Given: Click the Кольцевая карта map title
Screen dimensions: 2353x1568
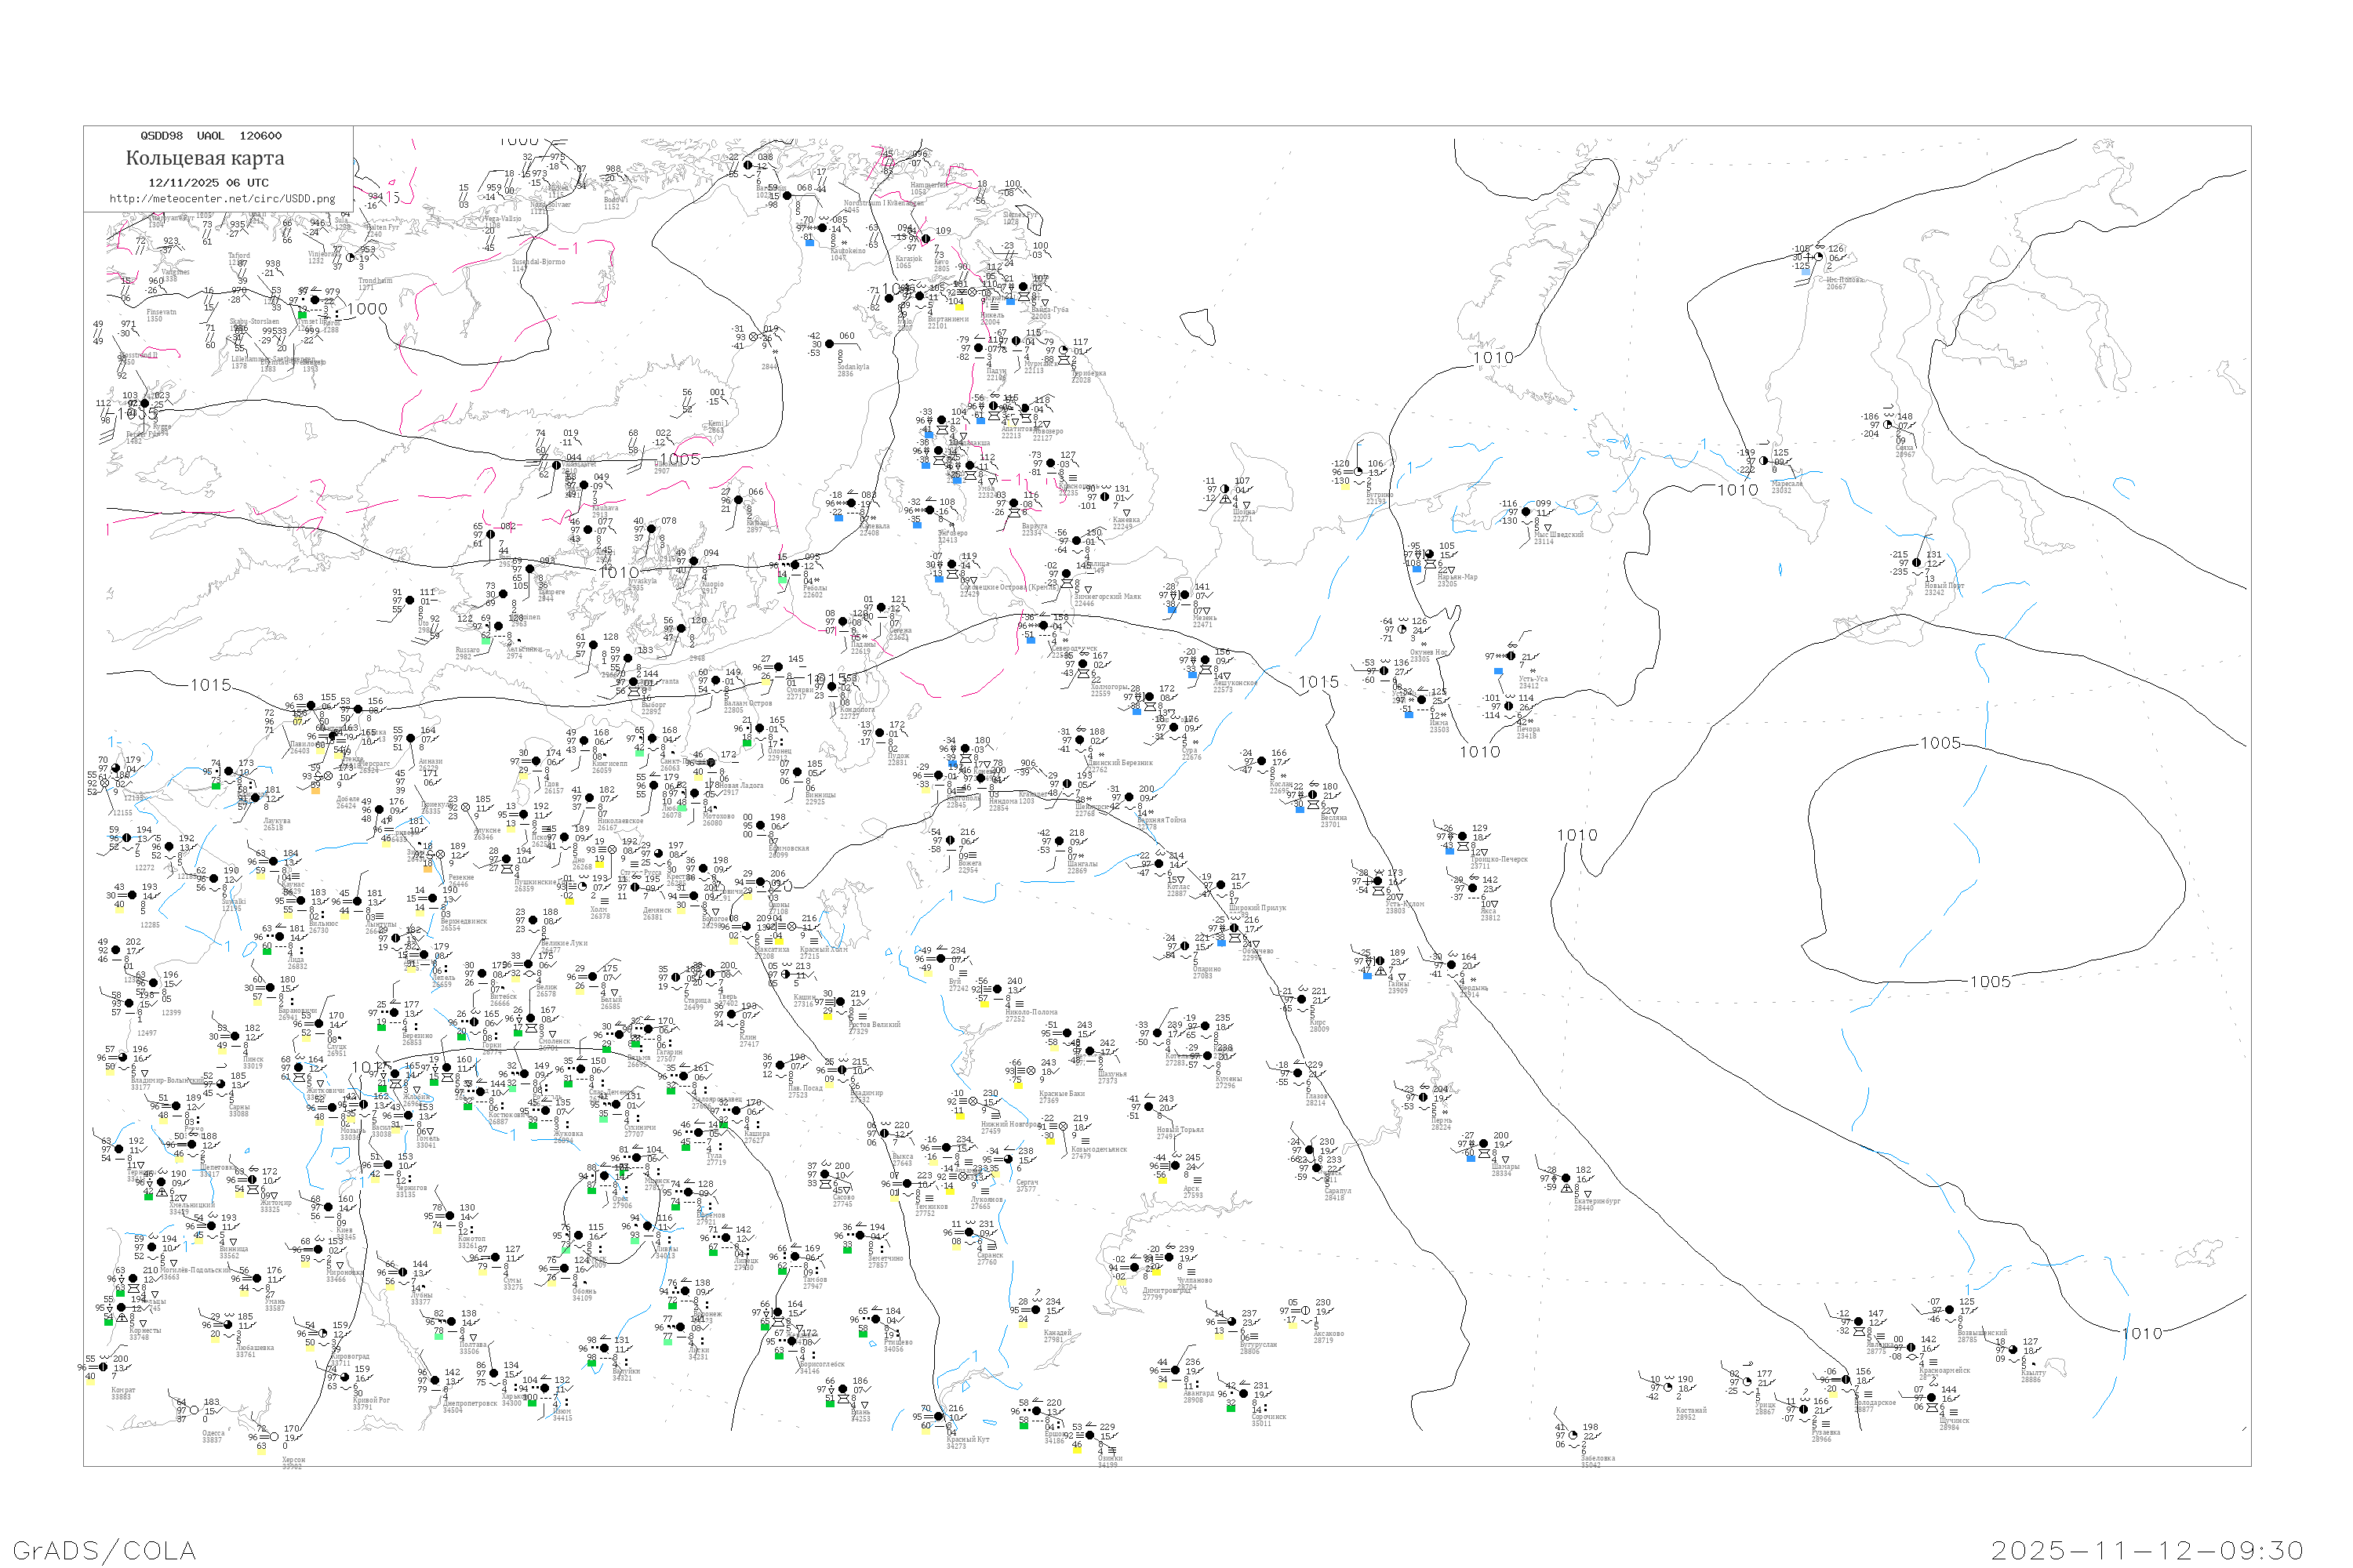Looking at the screenshot, I should tap(205, 158).
